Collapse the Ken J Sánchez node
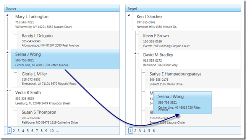246x140 pixels. [129, 15]
